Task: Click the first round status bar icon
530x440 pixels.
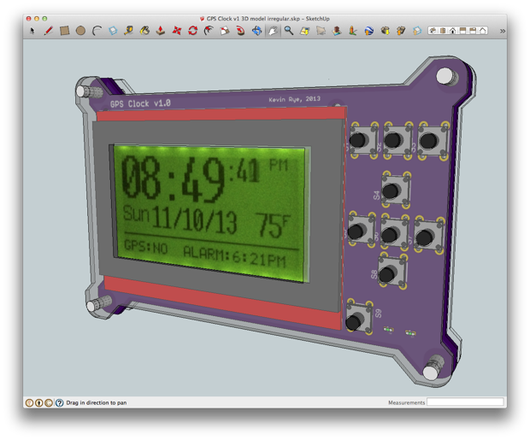Action: [x=29, y=402]
